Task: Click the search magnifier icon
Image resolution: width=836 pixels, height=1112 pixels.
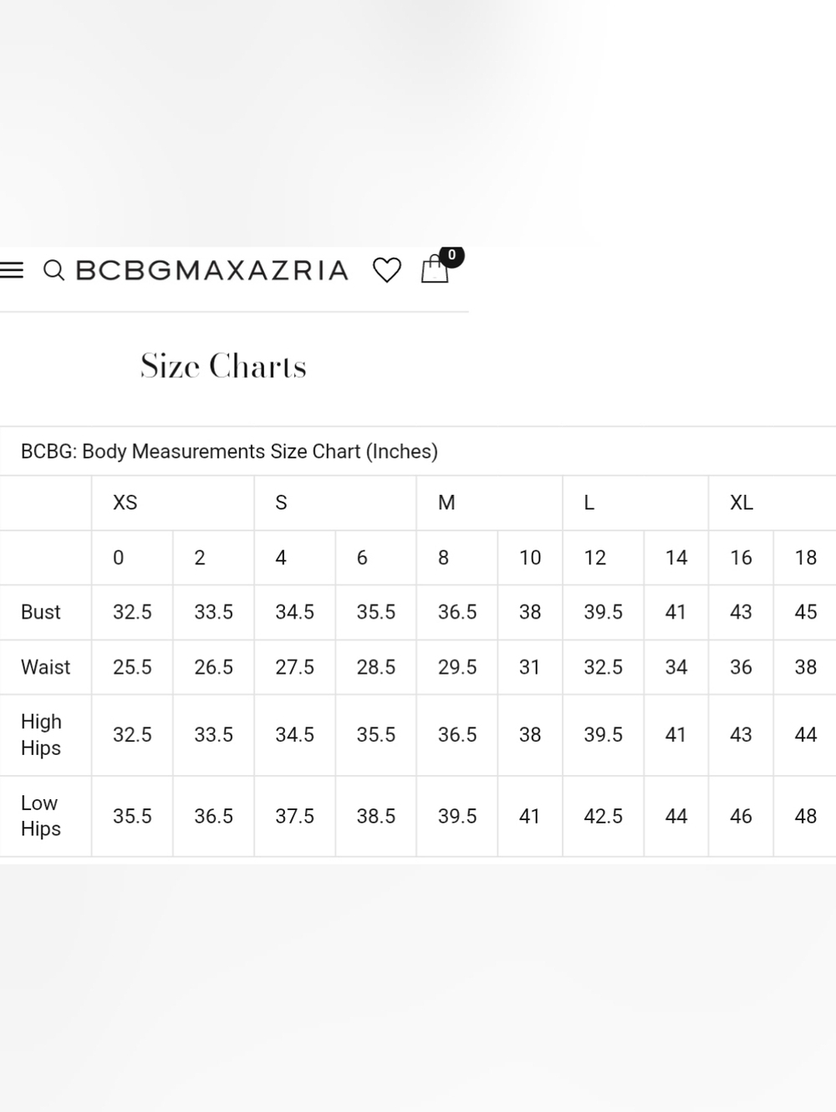Action: coord(54,271)
